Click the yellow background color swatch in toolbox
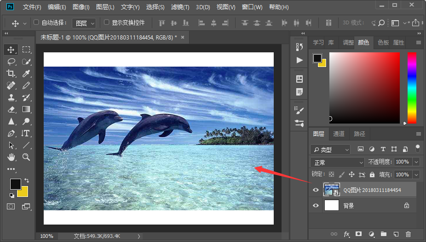The width and height of the screenshot is (426, 242). (x=24, y=193)
